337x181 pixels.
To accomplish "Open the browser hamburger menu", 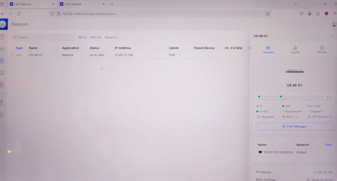I will click(x=335, y=14).
